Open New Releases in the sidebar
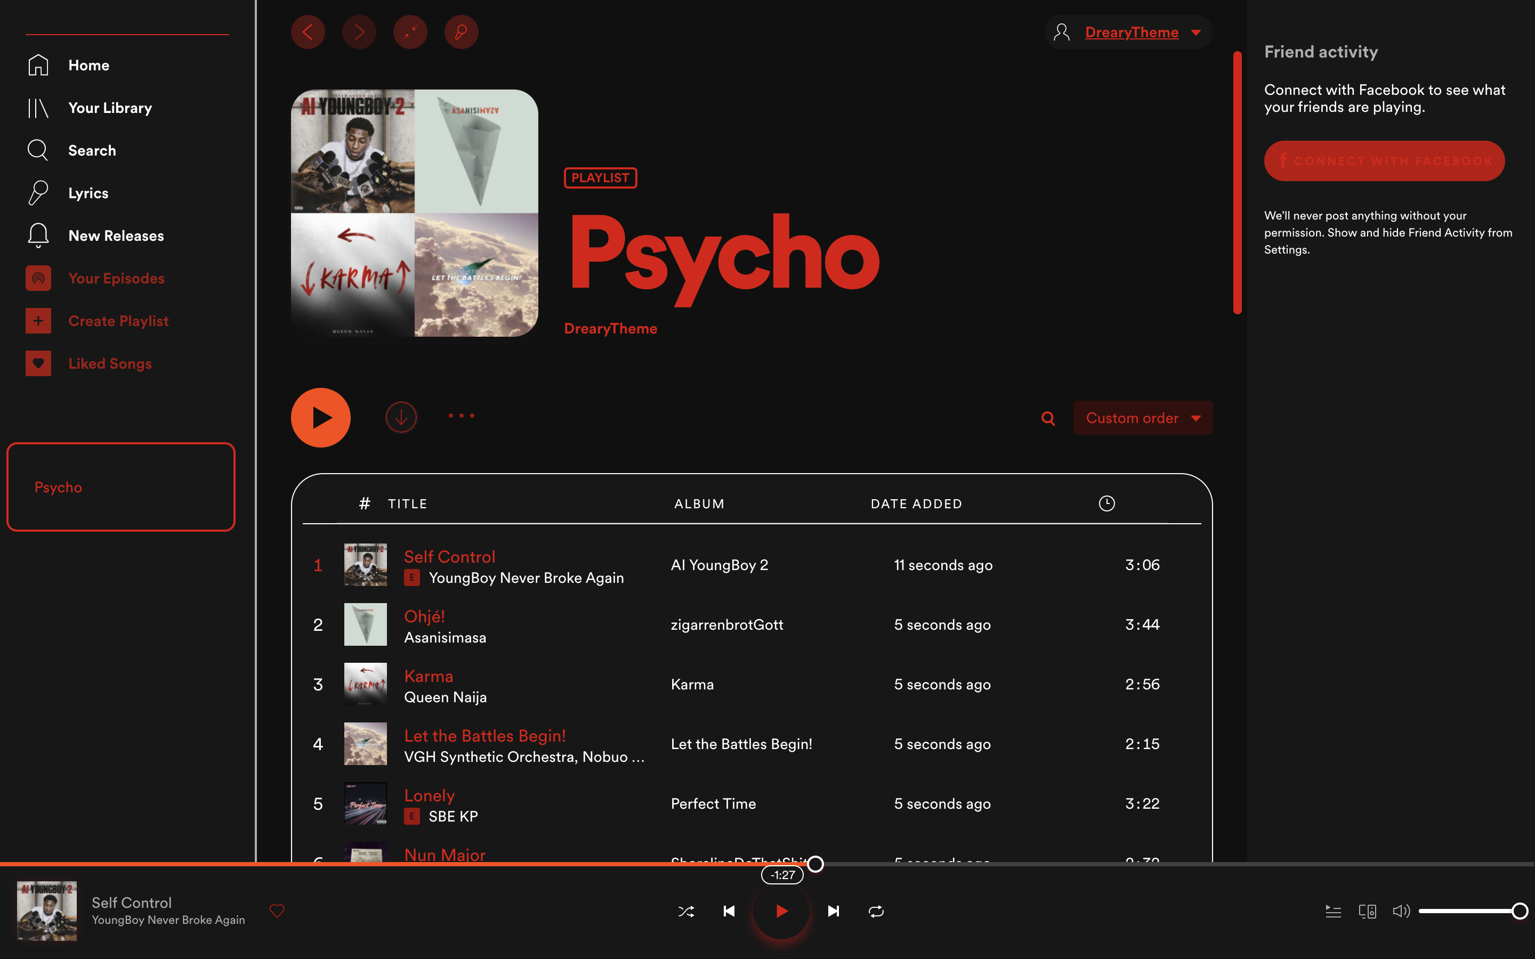Viewport: 1535px width, 959px height. click(116, 235)
